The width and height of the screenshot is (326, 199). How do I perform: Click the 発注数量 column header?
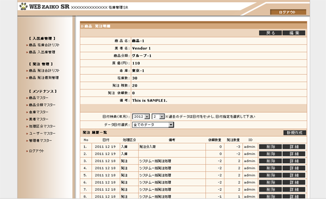point(233,140)
